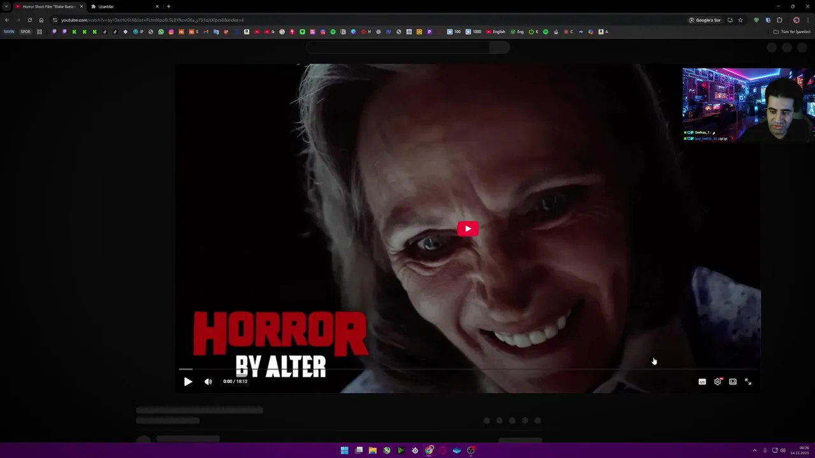This screenshot has width=815, height=458.
Task: Open the Chrome three-dot menu
Action: 808,20
